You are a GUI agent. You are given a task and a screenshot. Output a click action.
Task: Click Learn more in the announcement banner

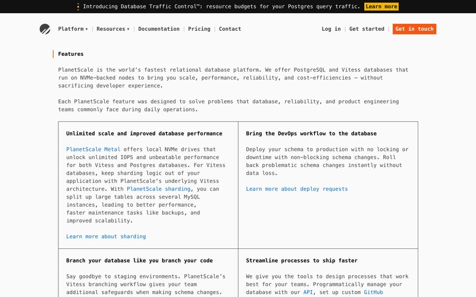coord(381,7)
